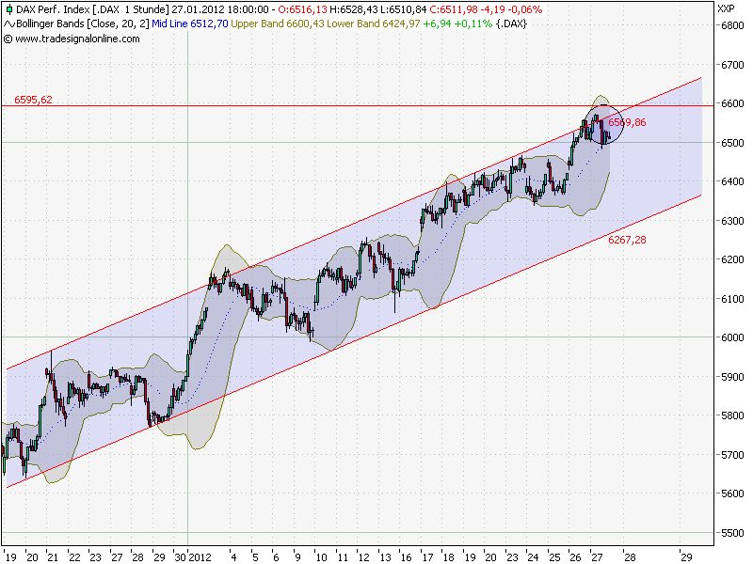Click the 27.01.2012 18:00:00 timestamp
This screenshot has width=753, height=564.
click(x=219, y=9)
